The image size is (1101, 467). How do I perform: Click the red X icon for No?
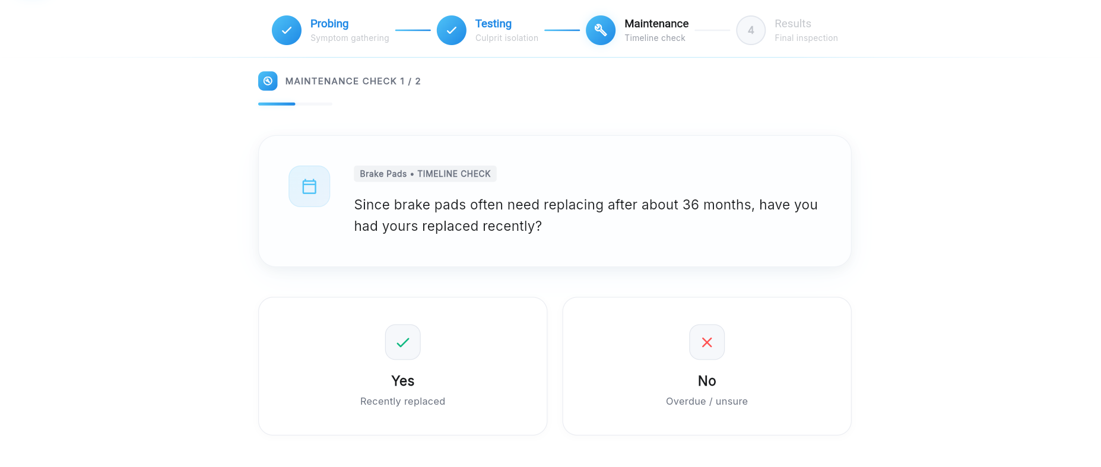click(707, 342)
